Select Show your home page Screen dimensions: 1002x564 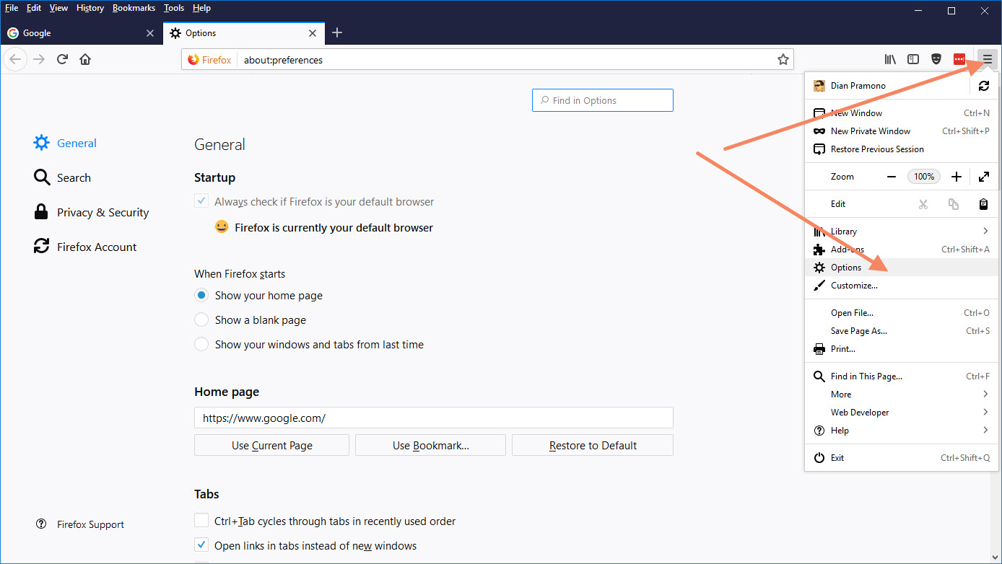201,296
